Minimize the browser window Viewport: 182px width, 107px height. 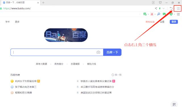(166, 3)
